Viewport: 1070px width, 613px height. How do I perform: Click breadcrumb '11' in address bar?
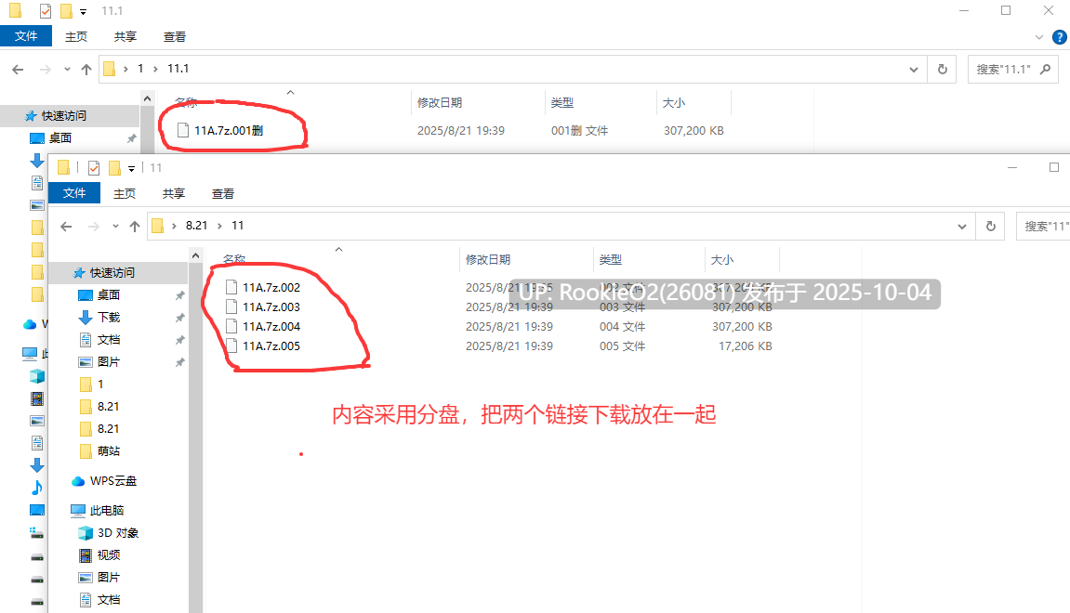237,226
